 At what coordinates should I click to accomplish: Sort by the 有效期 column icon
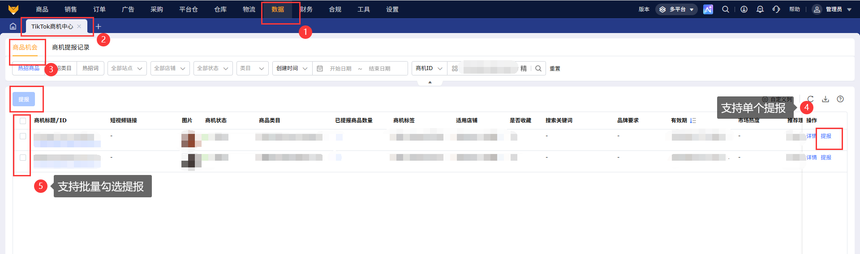point(693,121)
